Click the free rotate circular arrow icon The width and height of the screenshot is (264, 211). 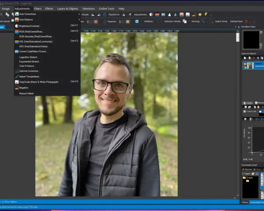[105, 15]
